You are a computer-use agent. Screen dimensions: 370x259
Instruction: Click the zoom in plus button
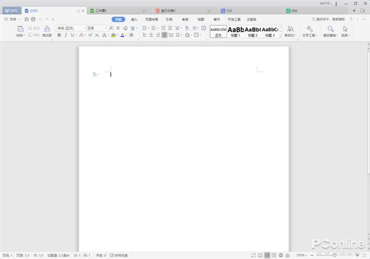tap(358, 255)
